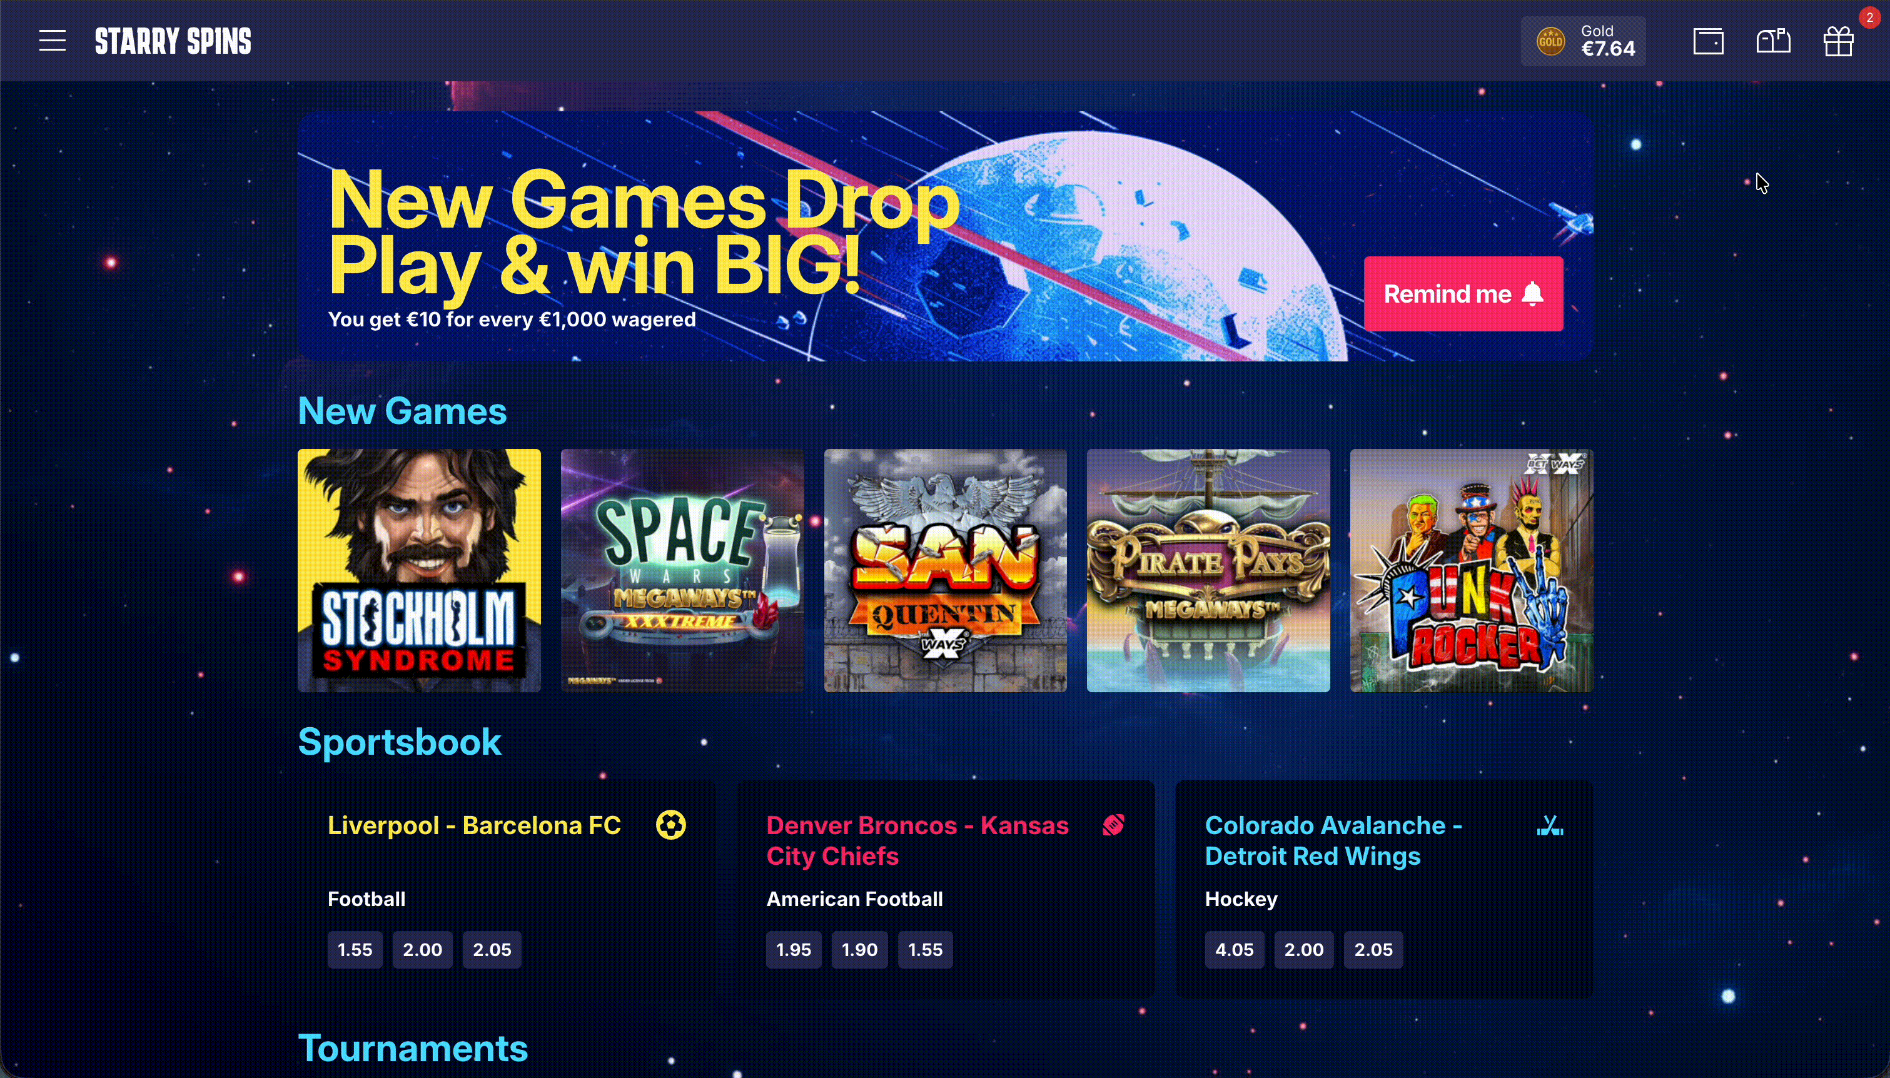Open Space Wars Megaways game
Image resolution: width=1890 pixels, height=1078 pixels.
point(682,570)
